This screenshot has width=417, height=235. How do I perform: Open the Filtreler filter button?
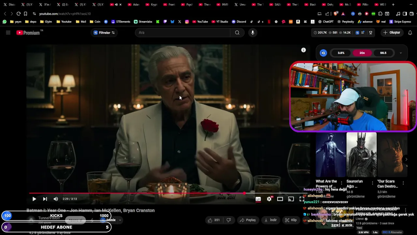[x=104, y=33]
